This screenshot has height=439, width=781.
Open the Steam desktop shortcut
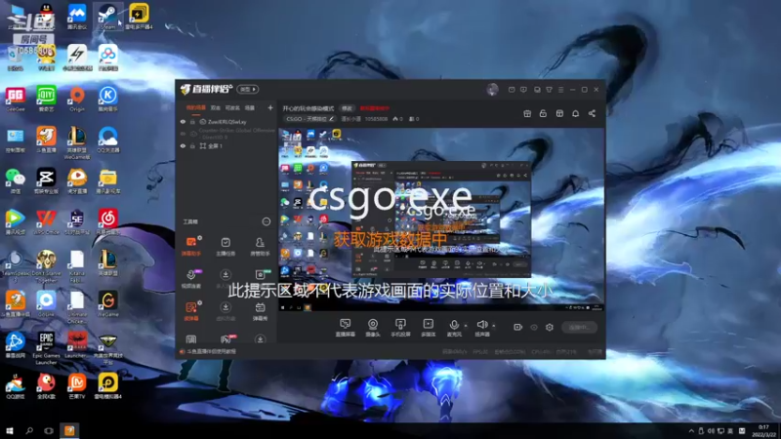click(107, 17)
